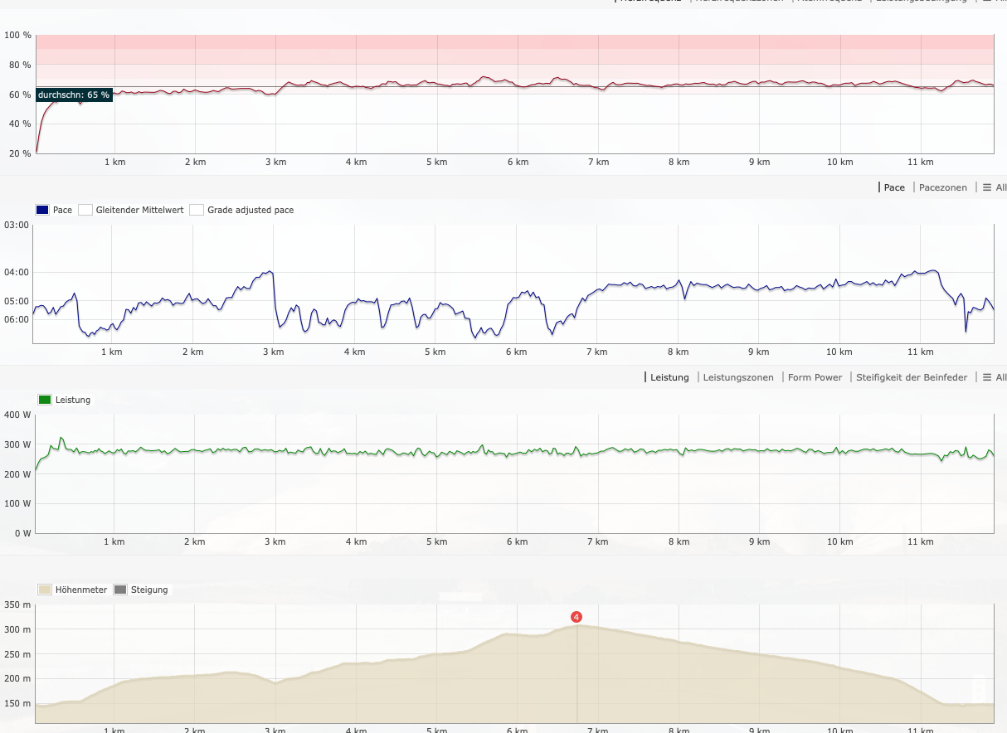Viewport: 1007px width, 733px height.
Task: Click the 350 m axis label on elevation chart
Action: tap(17, 604)
